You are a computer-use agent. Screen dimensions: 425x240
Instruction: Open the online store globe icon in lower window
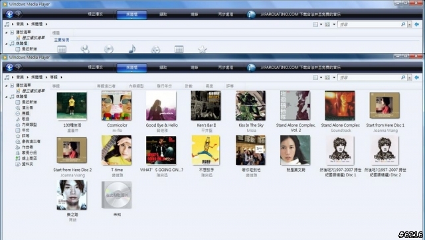coord(251,68)
